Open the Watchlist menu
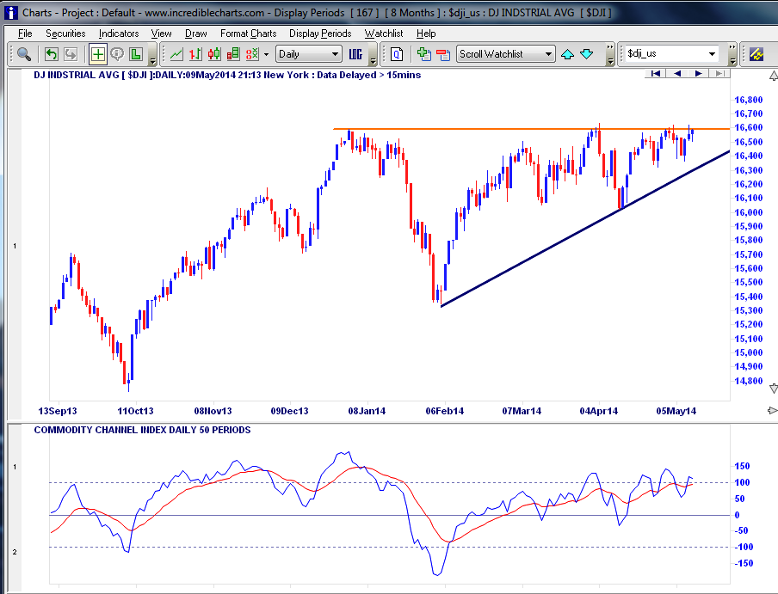778x594 pixels. (384, 34)
